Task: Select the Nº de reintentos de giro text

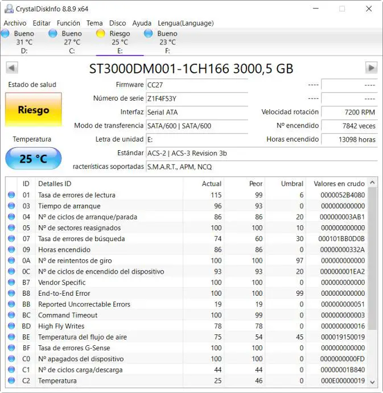Action: [75, 260]
